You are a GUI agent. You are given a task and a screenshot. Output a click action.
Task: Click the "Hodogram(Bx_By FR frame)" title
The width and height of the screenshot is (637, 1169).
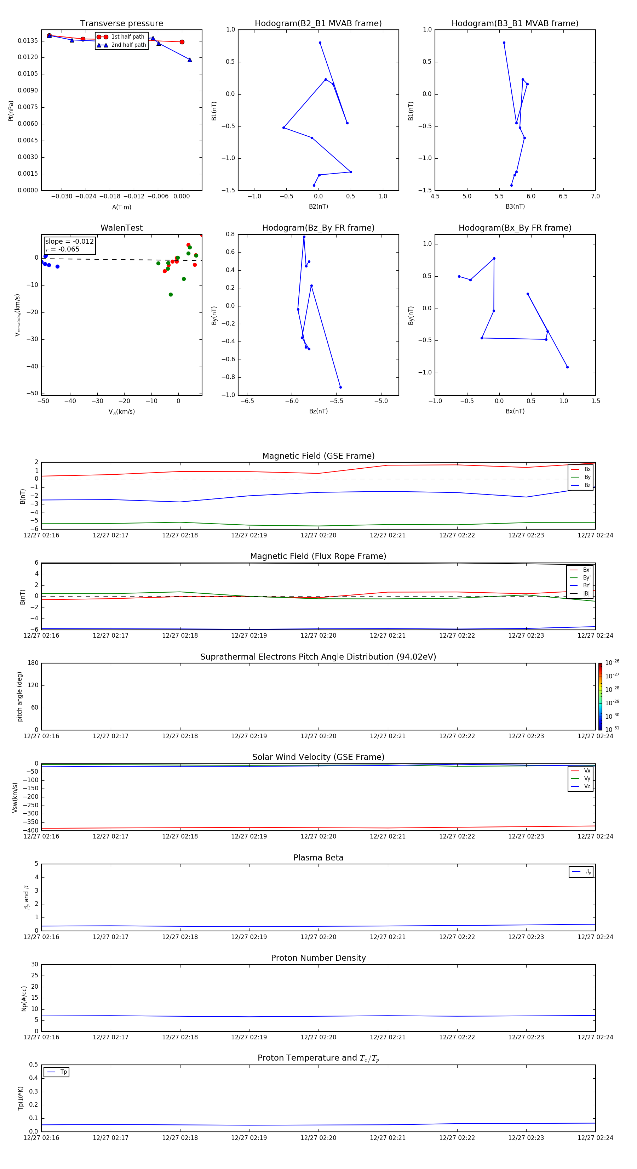[x=515, y=228]
